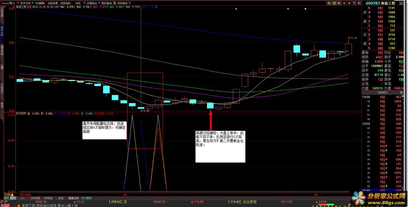Click the lock icon before 常用指标
This screenshot has width=408, height=207.
pyautogui.click(x=114, y=3)
